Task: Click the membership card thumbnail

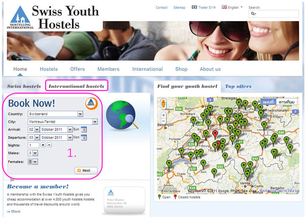Action: click(124, 200)
